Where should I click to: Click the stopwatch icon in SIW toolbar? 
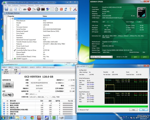56,9
